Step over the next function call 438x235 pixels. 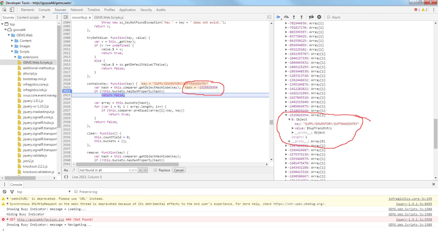click(286, 17)
